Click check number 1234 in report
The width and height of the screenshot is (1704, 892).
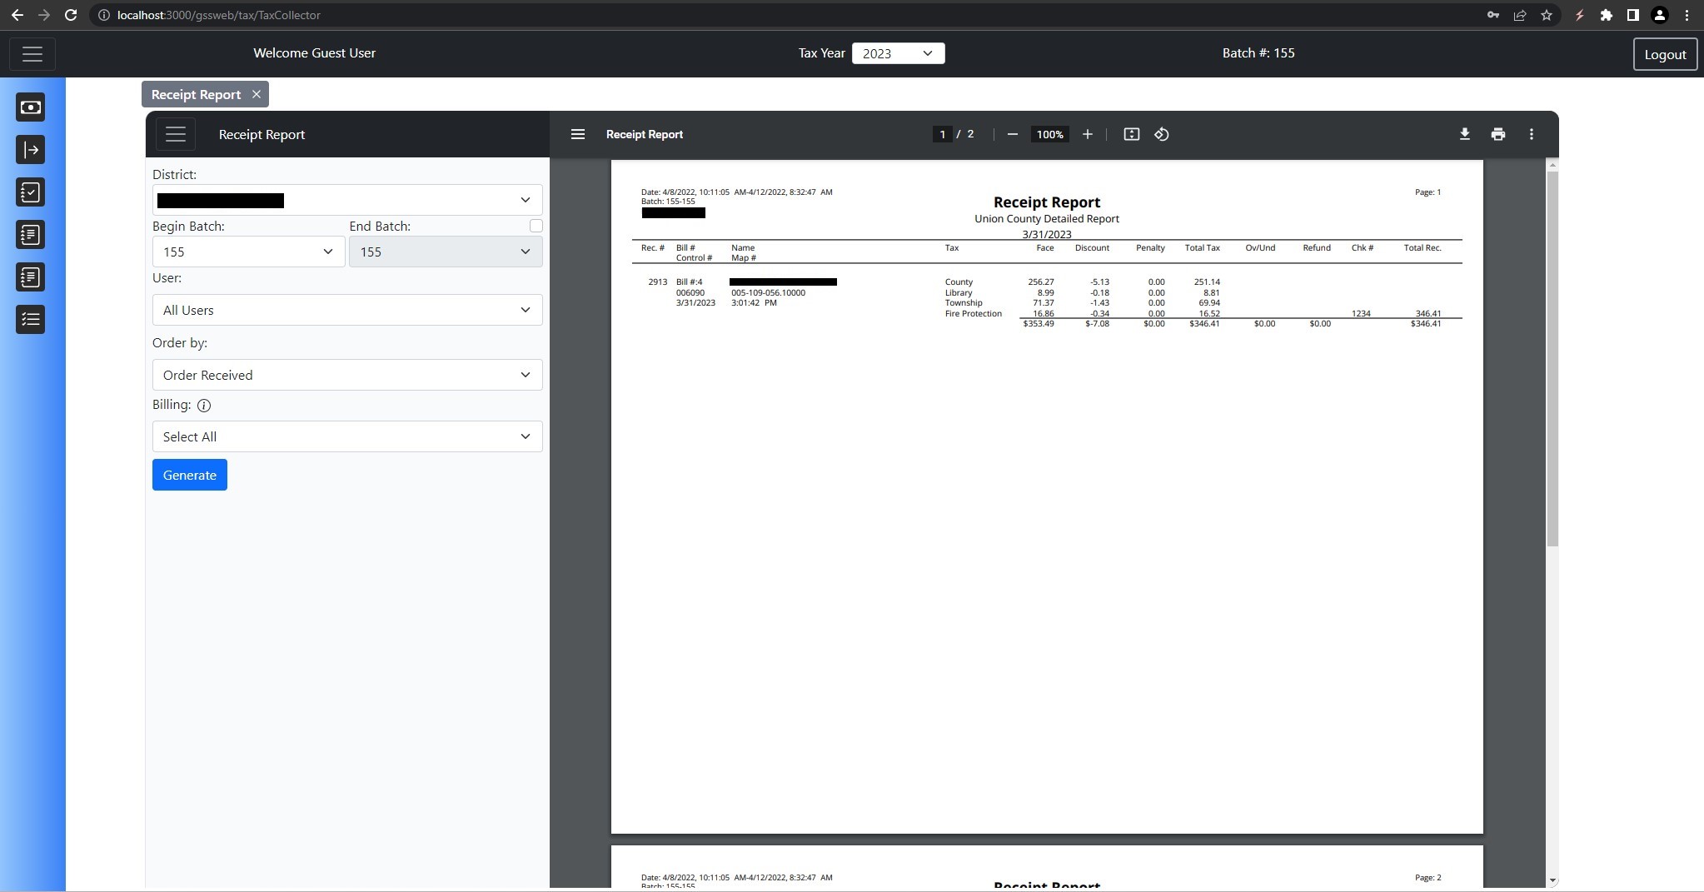[1361, 314]
